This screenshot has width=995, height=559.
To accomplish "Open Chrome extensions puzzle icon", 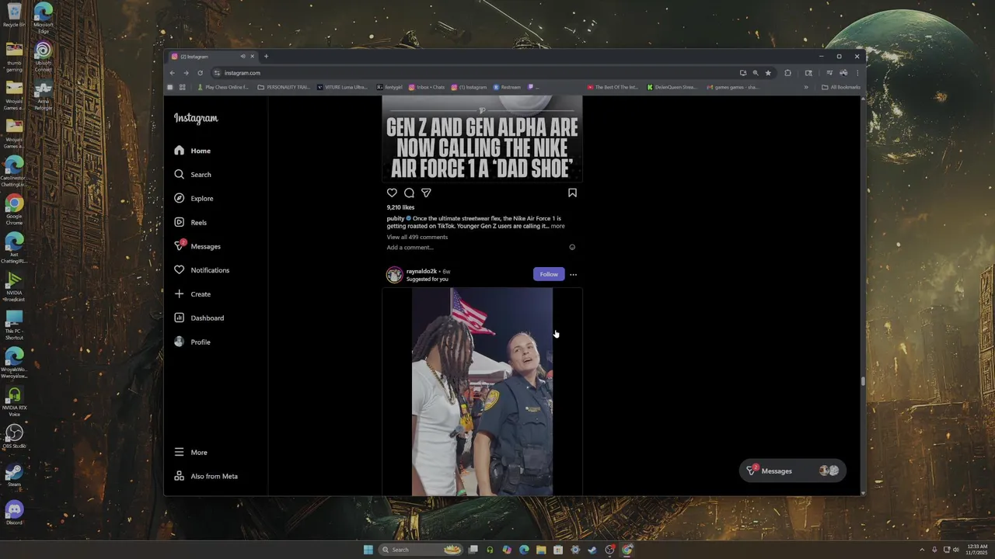I will (787, 73).
